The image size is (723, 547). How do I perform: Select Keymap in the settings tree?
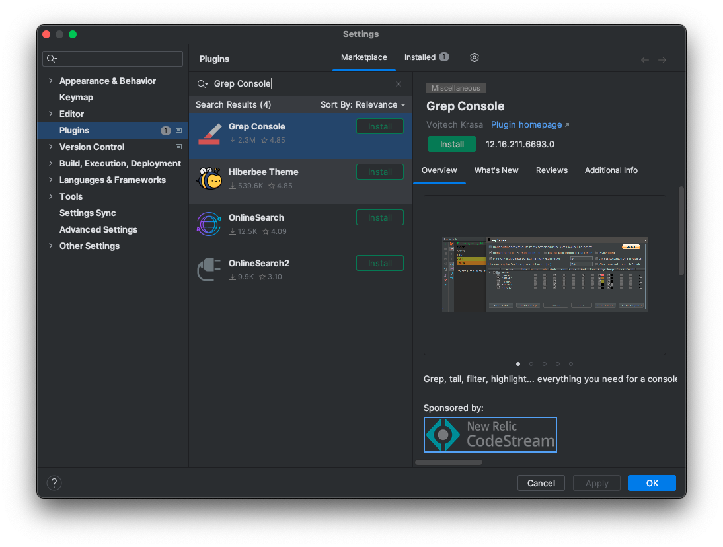(x=76, y=97)
